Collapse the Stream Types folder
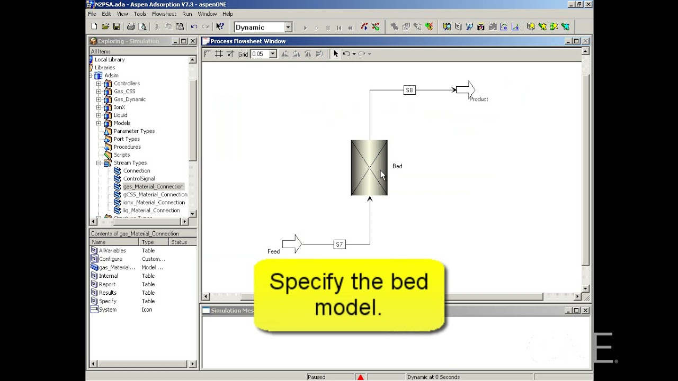Viewport: 678px width, 381px height. point(99,163)
